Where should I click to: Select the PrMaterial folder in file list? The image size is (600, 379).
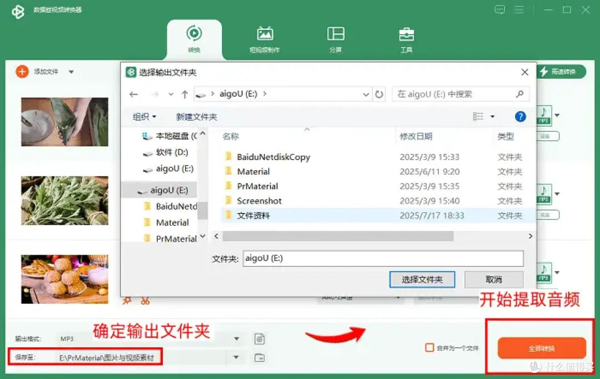click(x=377, y=186)
